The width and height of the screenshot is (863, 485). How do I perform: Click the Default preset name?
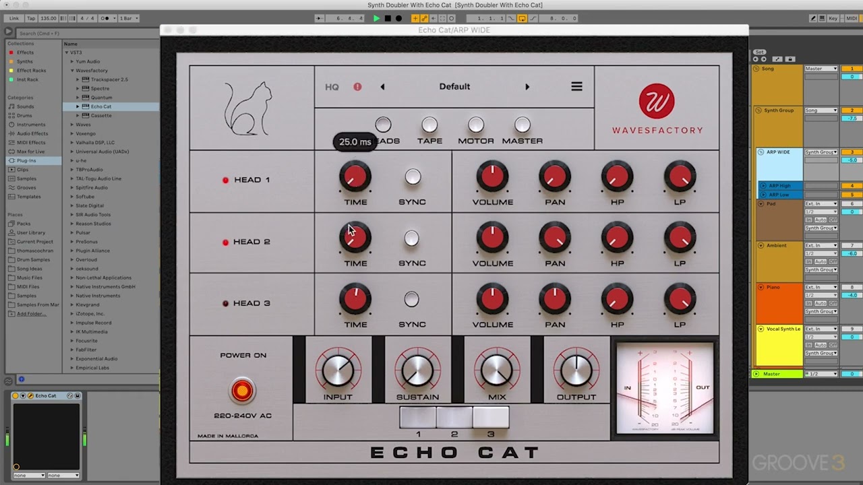(454, 86)
